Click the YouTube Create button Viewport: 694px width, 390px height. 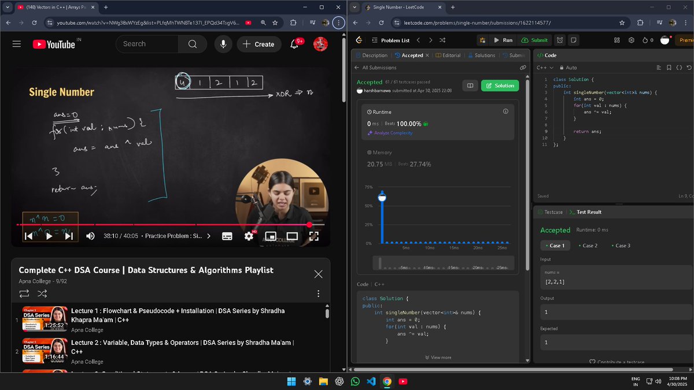(259, 44)
